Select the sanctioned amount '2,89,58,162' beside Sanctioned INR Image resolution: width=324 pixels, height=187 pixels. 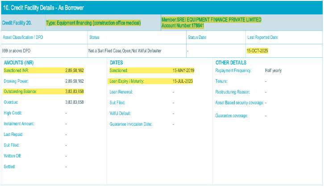[x=75, y=70]
